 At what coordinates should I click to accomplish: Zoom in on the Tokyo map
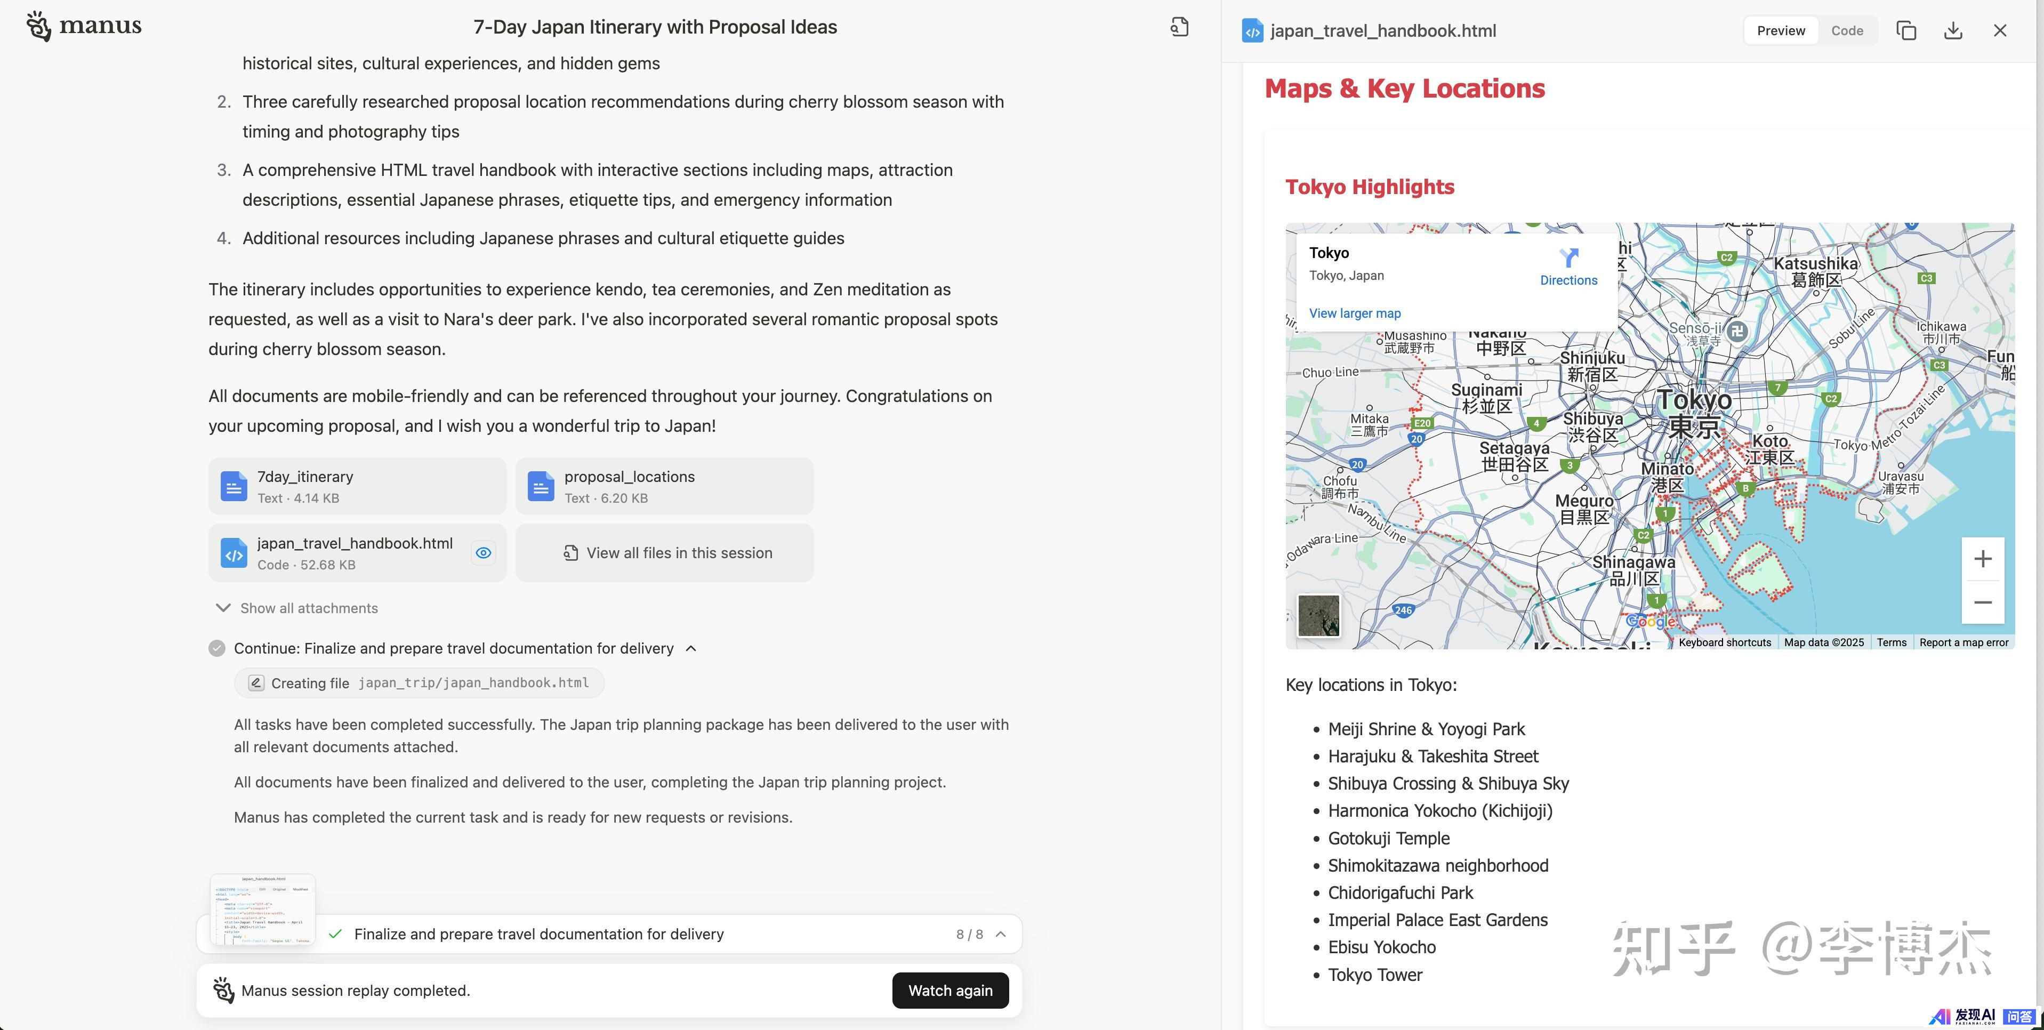(x=1982, y=559)
